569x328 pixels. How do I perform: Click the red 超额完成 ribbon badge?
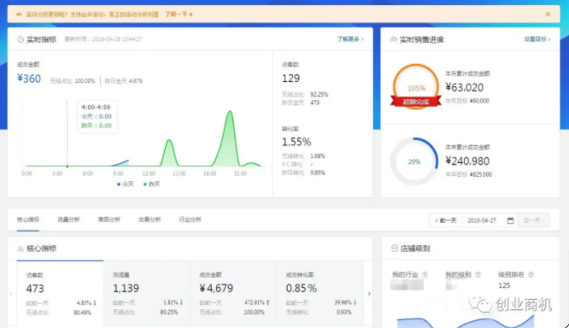416,102
